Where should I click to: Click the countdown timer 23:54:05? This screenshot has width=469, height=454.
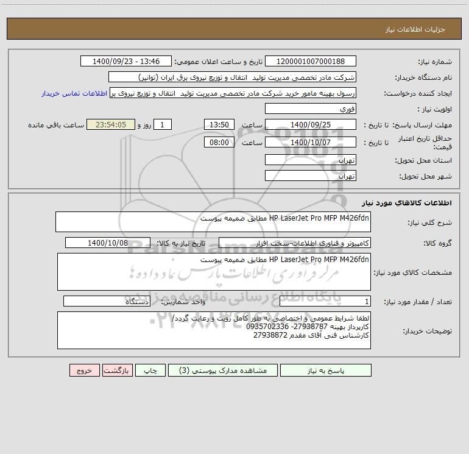click(111, 125)
